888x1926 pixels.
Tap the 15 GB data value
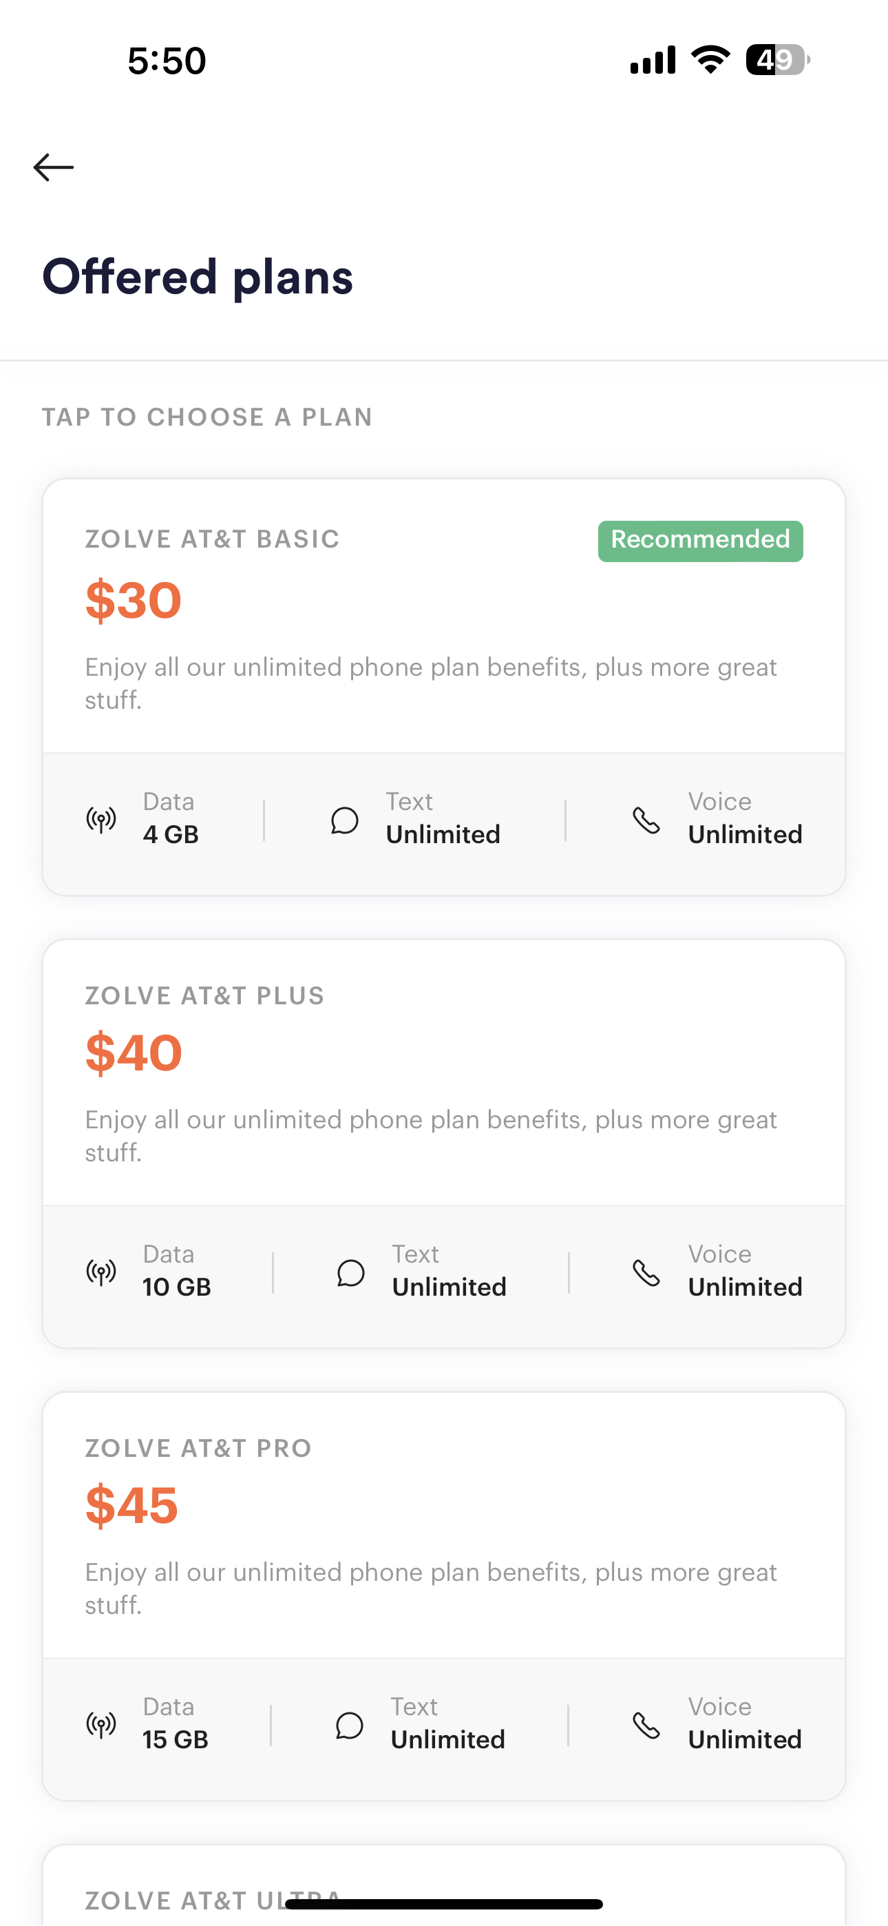pyautogui.click(x=175, y=1740)
